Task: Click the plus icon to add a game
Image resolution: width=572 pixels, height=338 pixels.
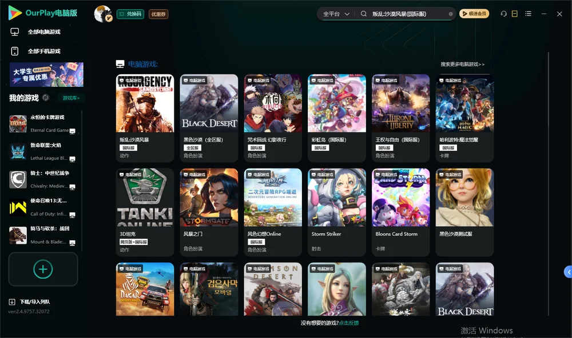Action: tap(43, 269)
